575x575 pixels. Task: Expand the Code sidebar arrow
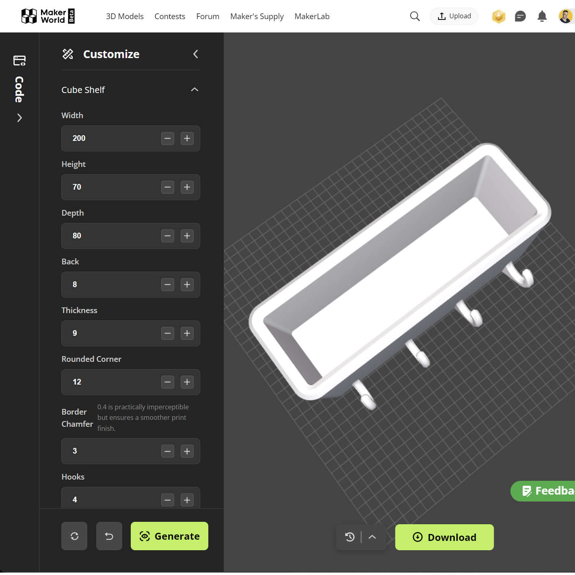tap(19, 118)
